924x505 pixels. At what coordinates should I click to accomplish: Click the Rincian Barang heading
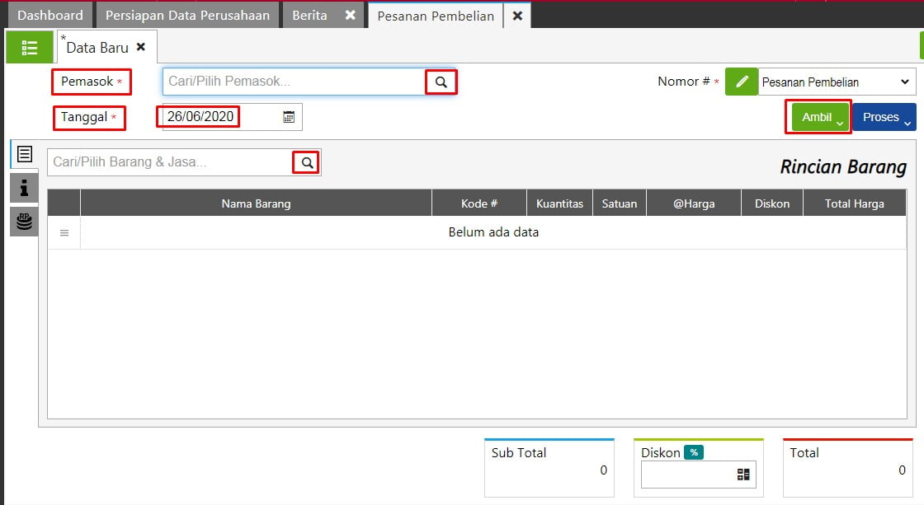(x=843, y=167)
